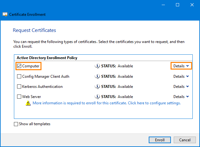This screenshot has width=200, height=147.
Task: Click the Computer row status info icon
Action: click(97, 66)
